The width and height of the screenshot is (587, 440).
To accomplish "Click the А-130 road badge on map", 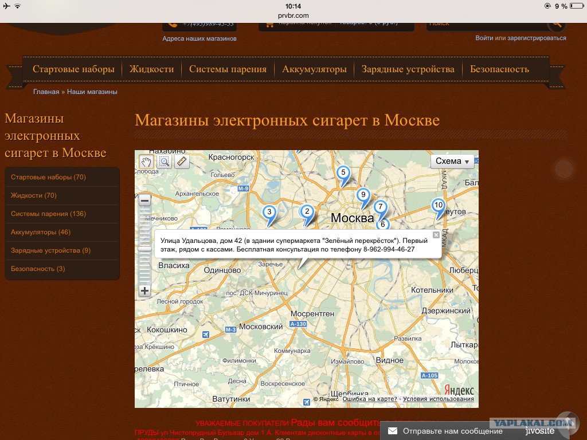I will (298, 324).
